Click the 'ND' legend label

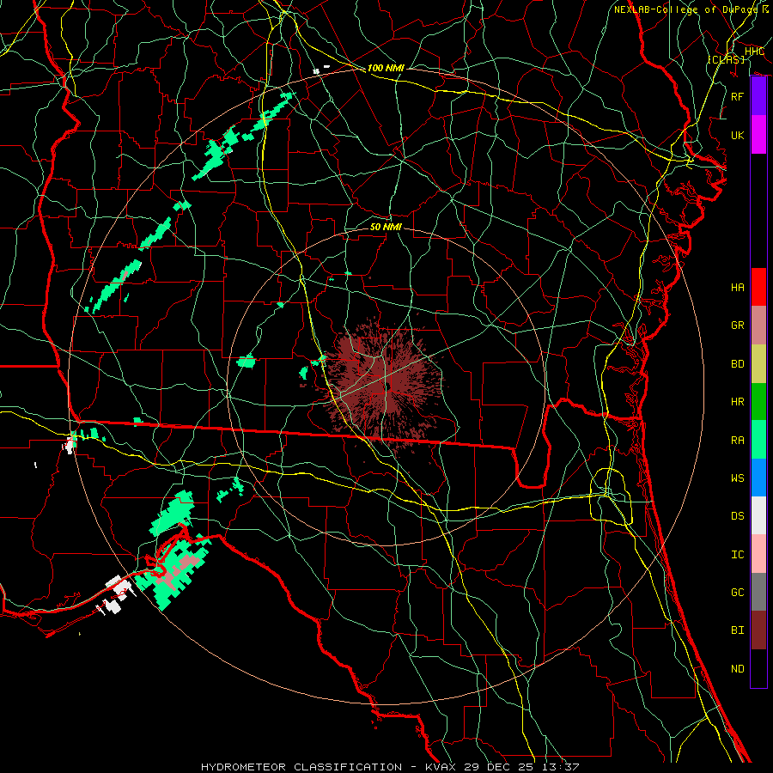pyautogui.click(x=738, y=669)
